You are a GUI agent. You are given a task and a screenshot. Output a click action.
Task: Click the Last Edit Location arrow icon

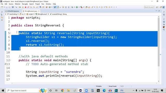click(x=107, y=7)
